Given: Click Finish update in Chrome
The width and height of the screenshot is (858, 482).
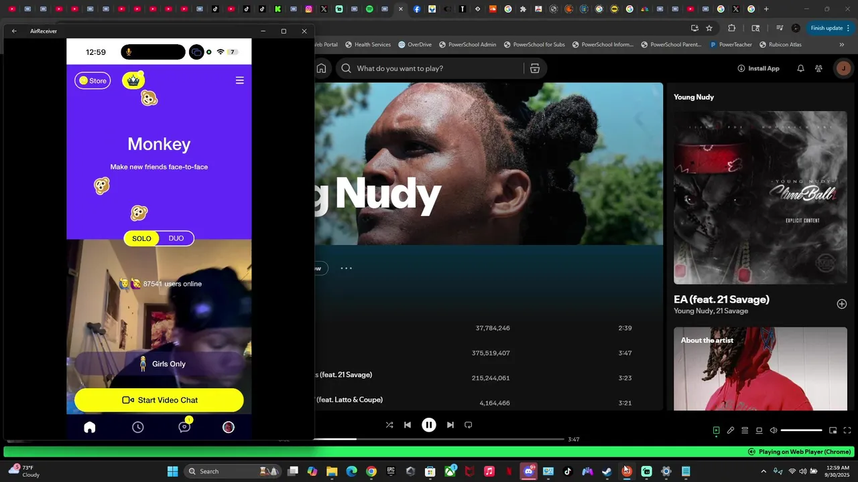Looking at the screenshot, I should [x=831, y=28].
